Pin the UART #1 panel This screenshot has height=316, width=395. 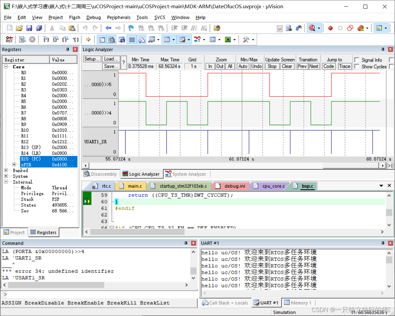pos(383,243)
